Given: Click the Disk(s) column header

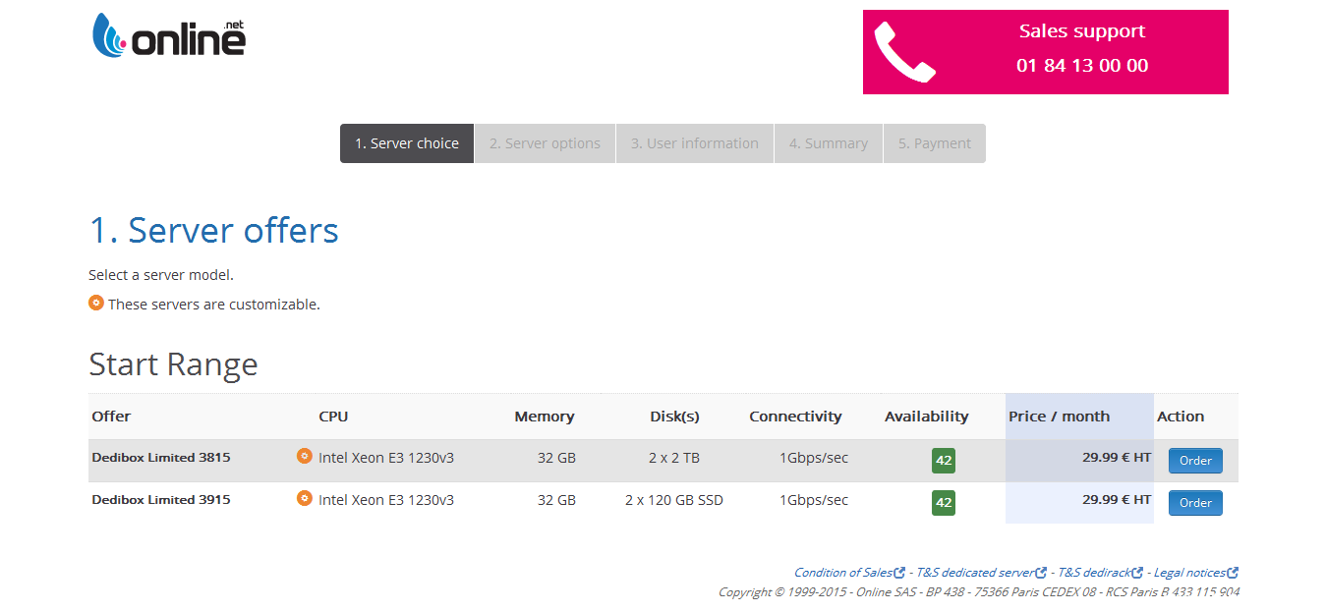Looking at the screenshot, I should click(x=674, y=417).
